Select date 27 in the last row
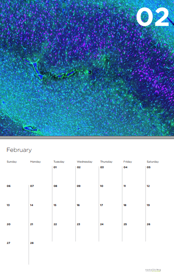This screenshot has width=174, height=275. (8, 243)
